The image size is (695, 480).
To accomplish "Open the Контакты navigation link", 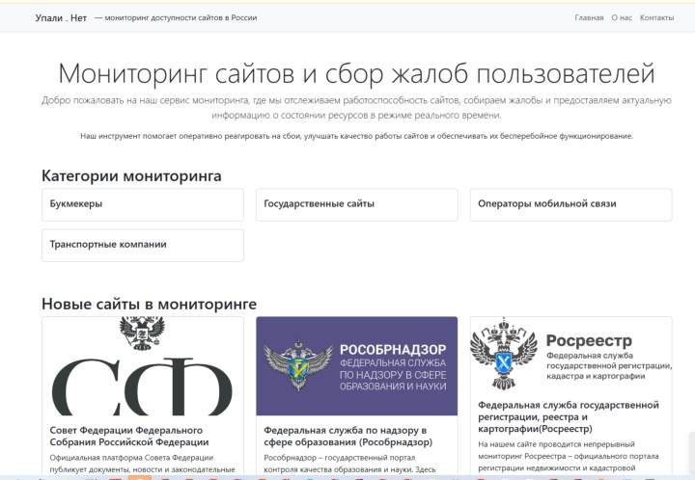I will (656, 18).
